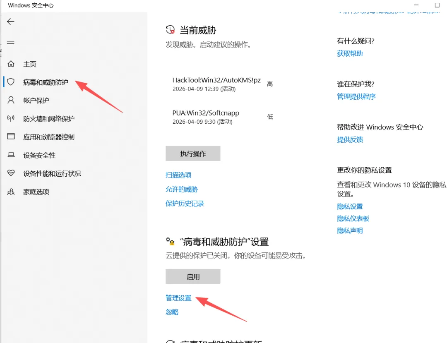Maximize the Windows 安全中心 window
This screenshot has width=447, height=343.
pyautogui.click(x=437, y=5)
